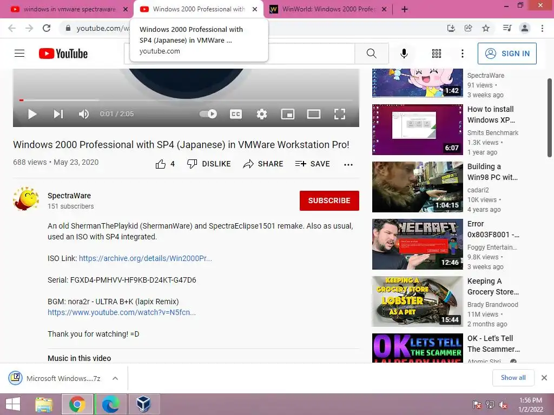The height and width of the screenshot is (415, 554).
Task: Open the SpectraWare 1:42 suggested video
Action: 417,83
